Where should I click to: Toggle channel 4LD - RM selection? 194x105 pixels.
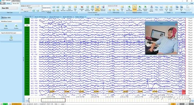coord(34,81)
